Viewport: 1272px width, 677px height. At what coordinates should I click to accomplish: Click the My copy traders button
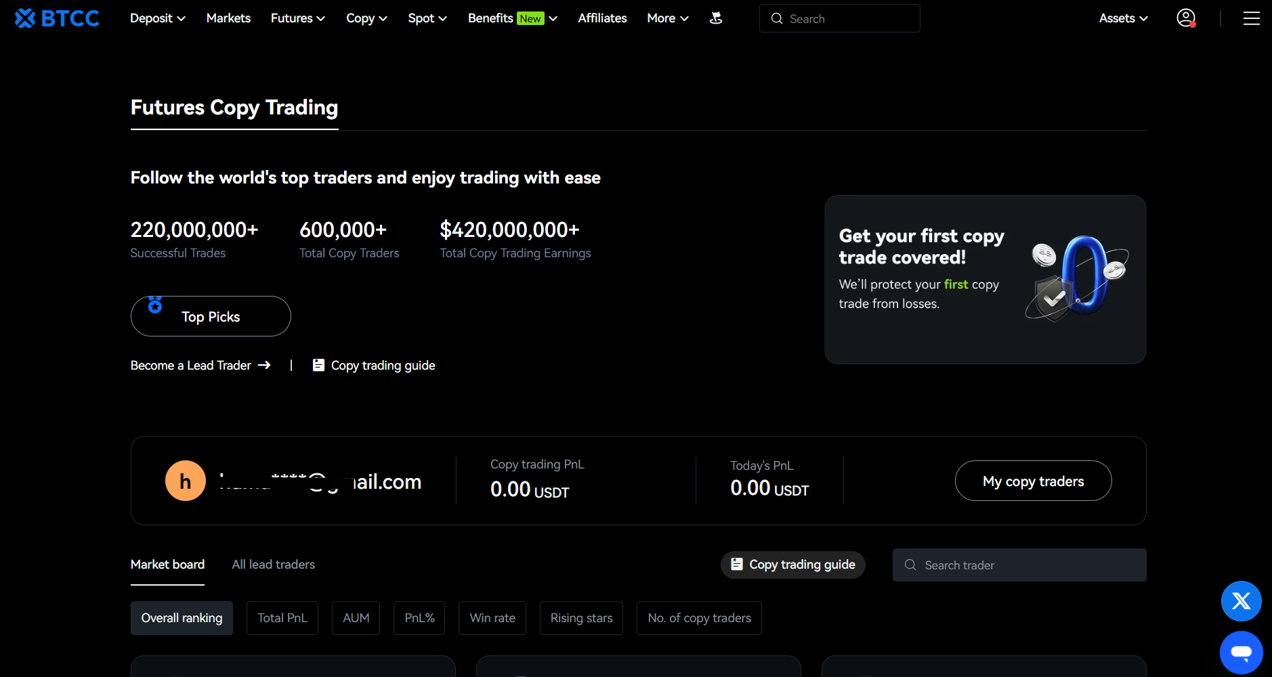[1033, 481]
